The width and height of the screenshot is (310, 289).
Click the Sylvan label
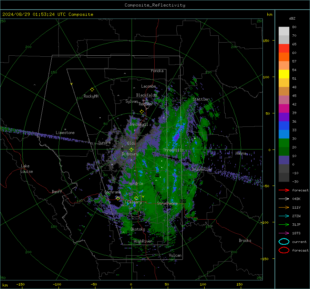tap(132, 101)
